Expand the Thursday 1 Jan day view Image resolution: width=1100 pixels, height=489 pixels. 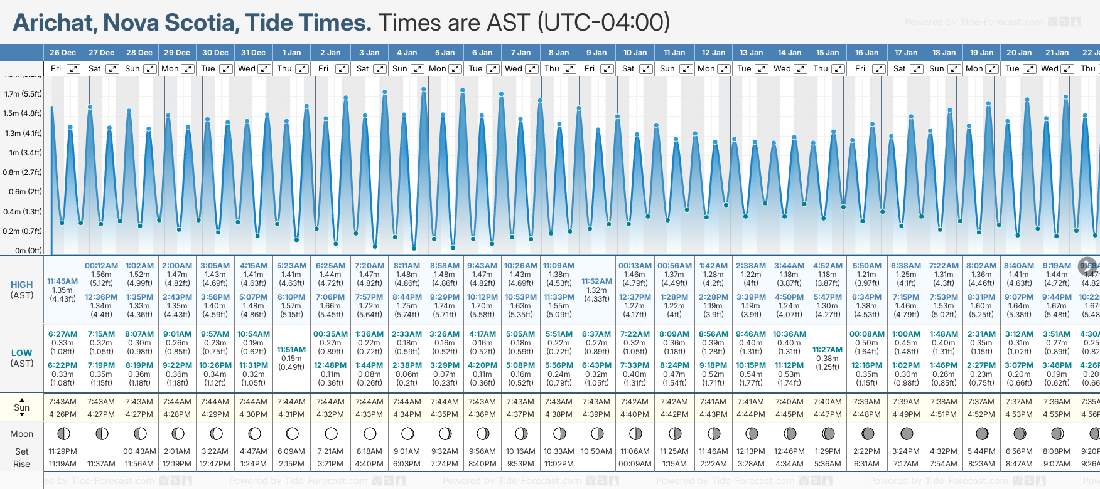[x=302, y=69]
